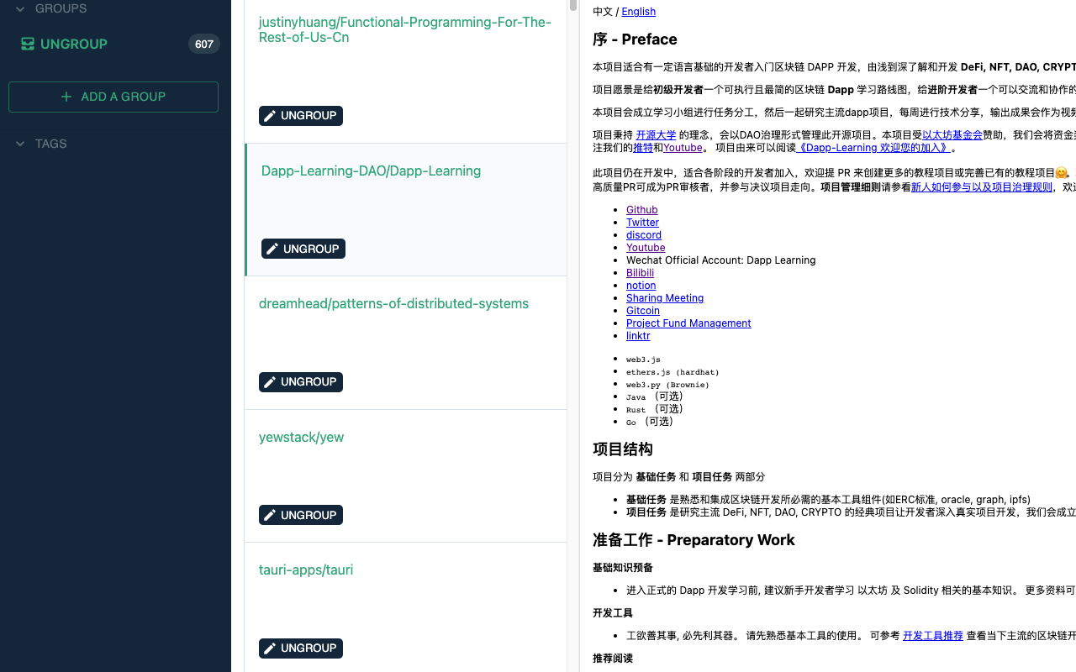Open the notion link

click(641, 286)
